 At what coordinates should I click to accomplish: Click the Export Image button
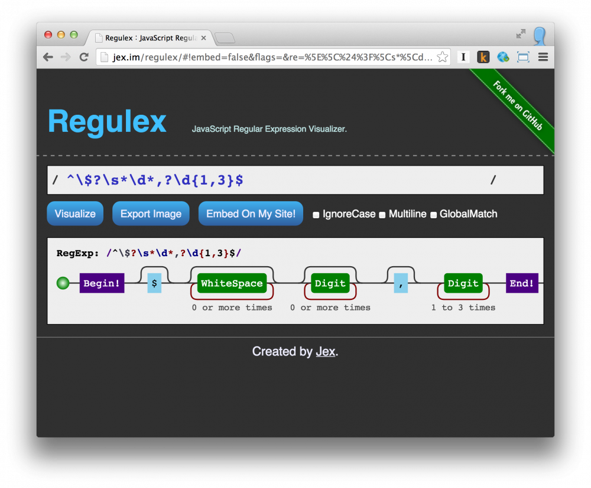coord(151,214)
